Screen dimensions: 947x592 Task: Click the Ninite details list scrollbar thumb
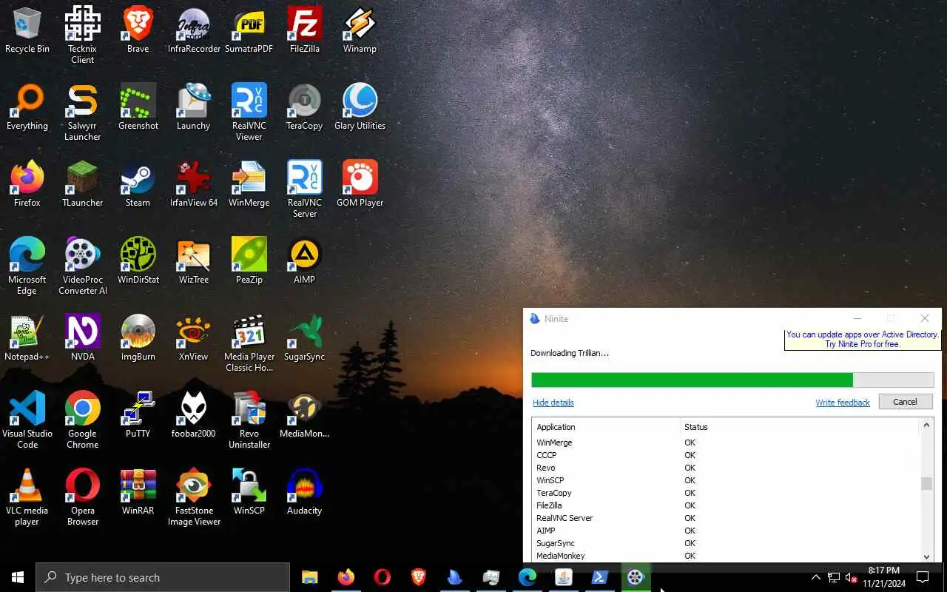click(926, 483)
